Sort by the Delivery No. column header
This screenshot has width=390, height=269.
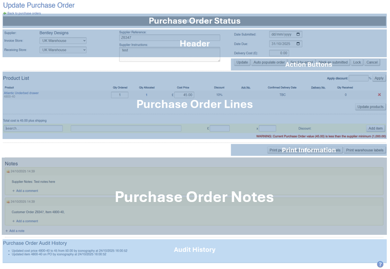[318, 87]
